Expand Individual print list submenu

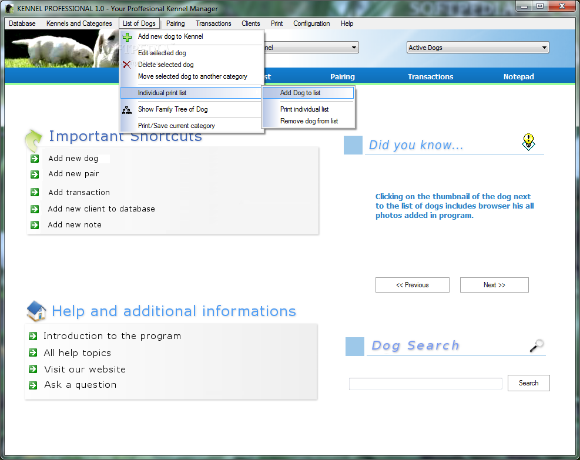(191, 93)
